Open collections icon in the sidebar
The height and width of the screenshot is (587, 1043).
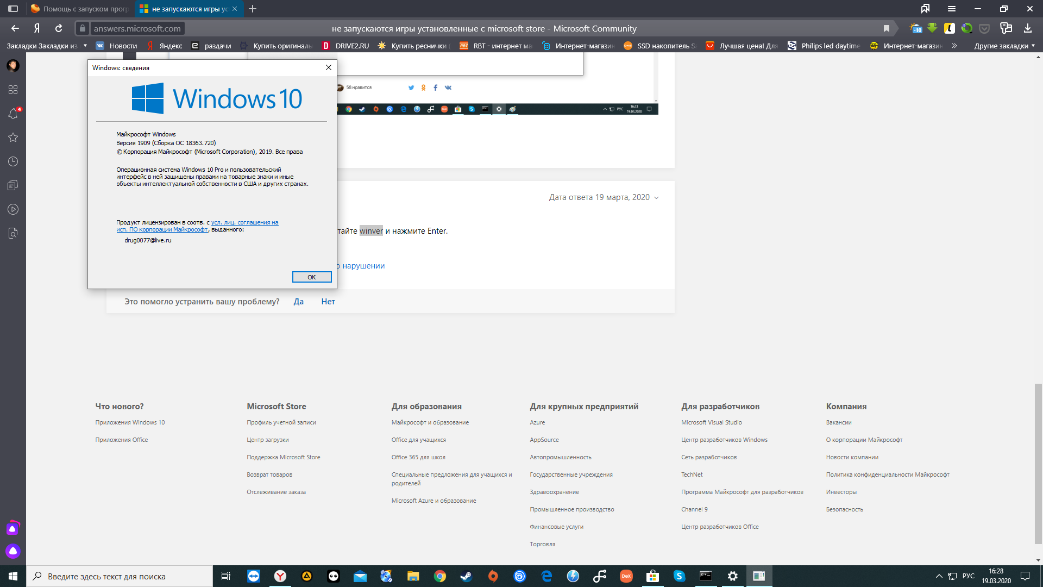click(x=13, y=185)
